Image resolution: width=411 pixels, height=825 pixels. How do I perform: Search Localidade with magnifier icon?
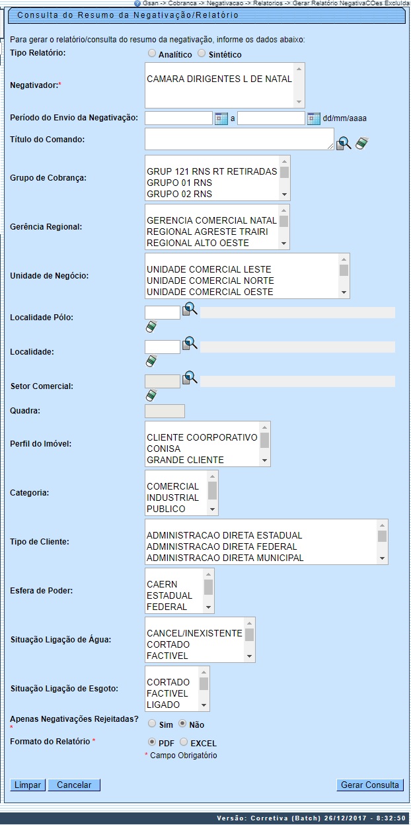[x=190, y=344]
